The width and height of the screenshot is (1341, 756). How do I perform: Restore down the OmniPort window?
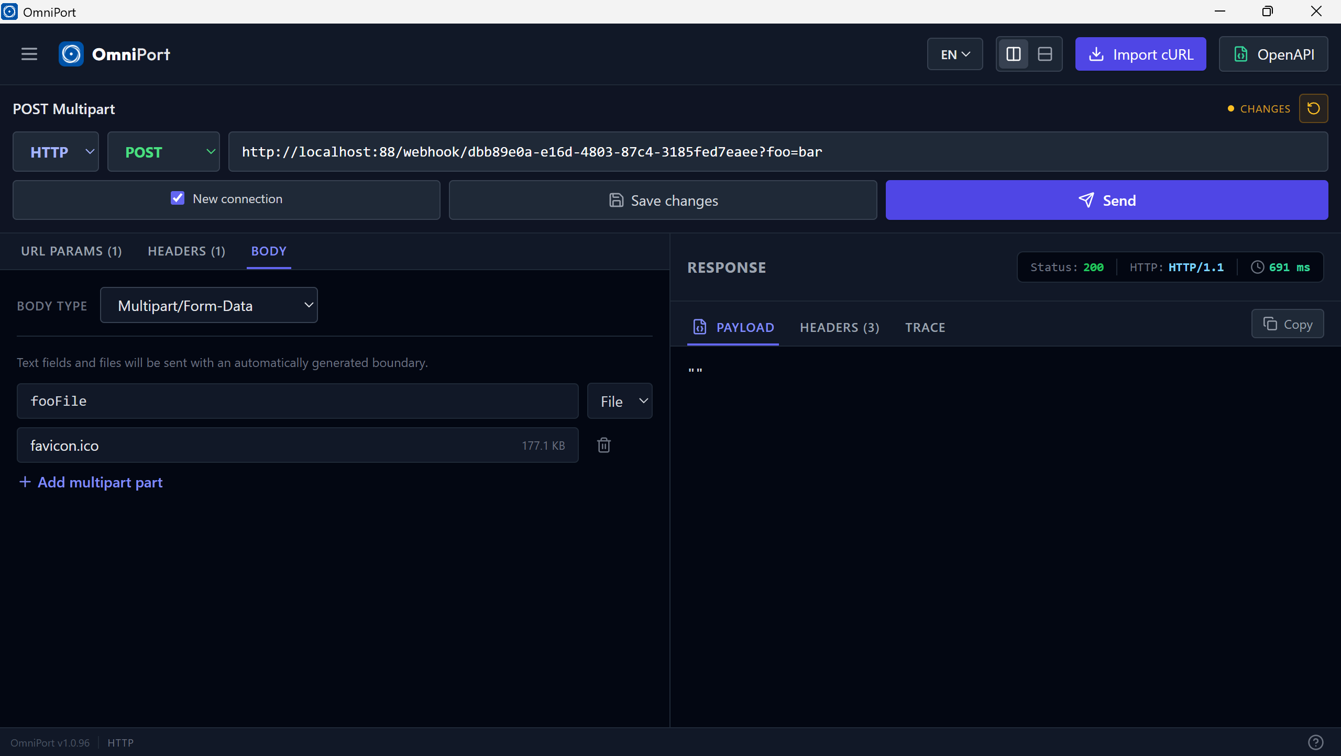(x=1268, y=12)
